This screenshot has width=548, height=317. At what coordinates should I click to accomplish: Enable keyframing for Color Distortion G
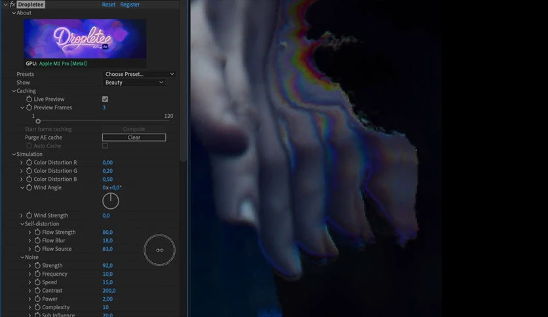point(29,171)
